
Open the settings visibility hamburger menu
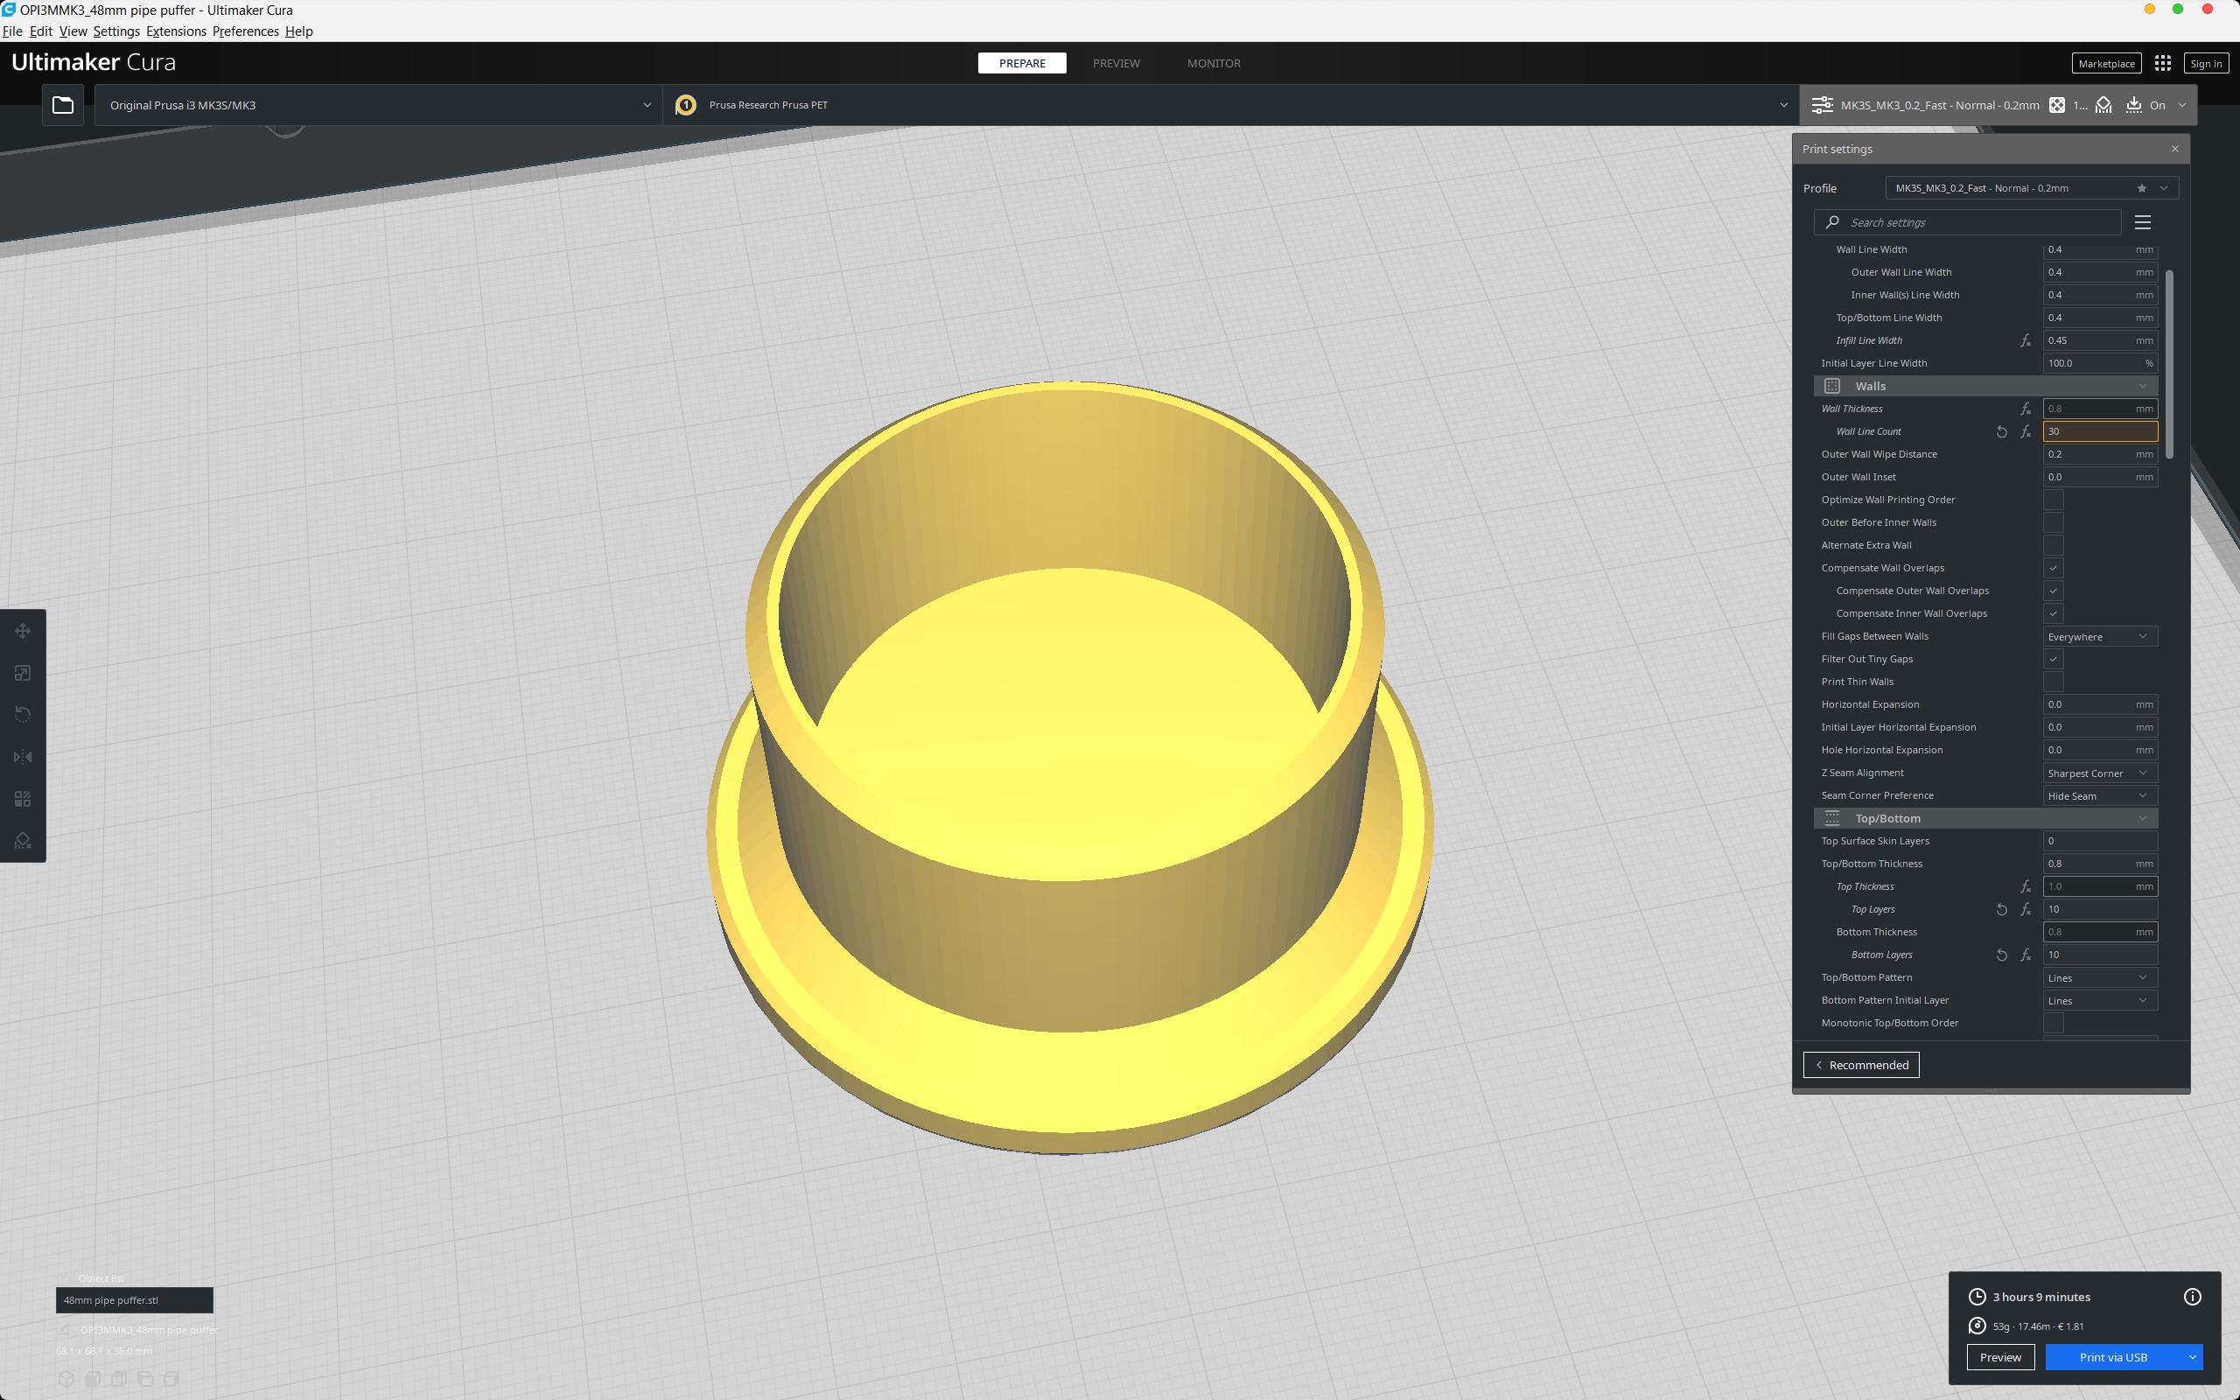tap(2143, 222)
